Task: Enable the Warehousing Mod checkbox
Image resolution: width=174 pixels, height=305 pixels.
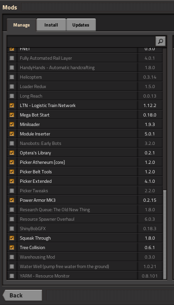Action: 12,257
